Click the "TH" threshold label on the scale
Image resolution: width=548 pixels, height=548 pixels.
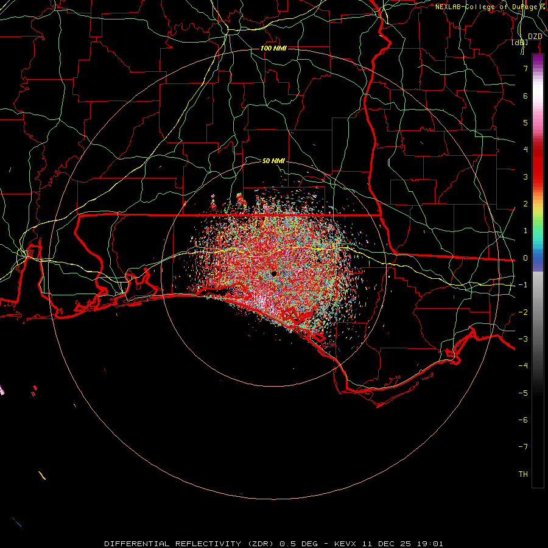point(523,474)
